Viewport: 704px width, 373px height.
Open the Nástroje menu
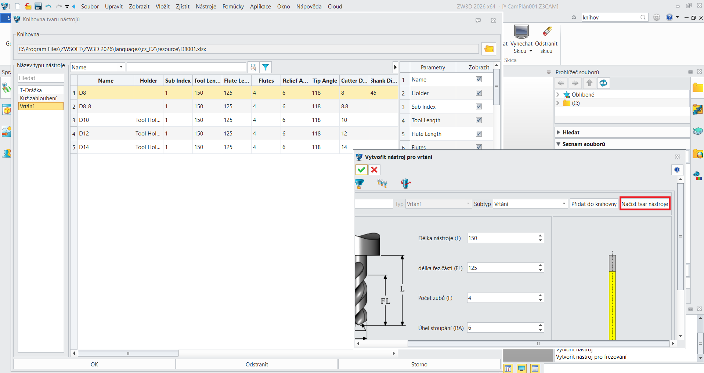tap(206, 7)
